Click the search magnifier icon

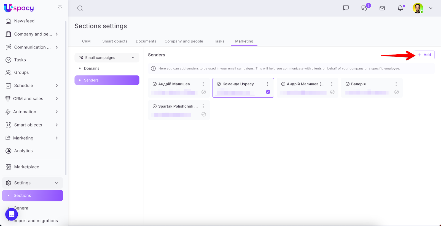click(x=80, y=8)
